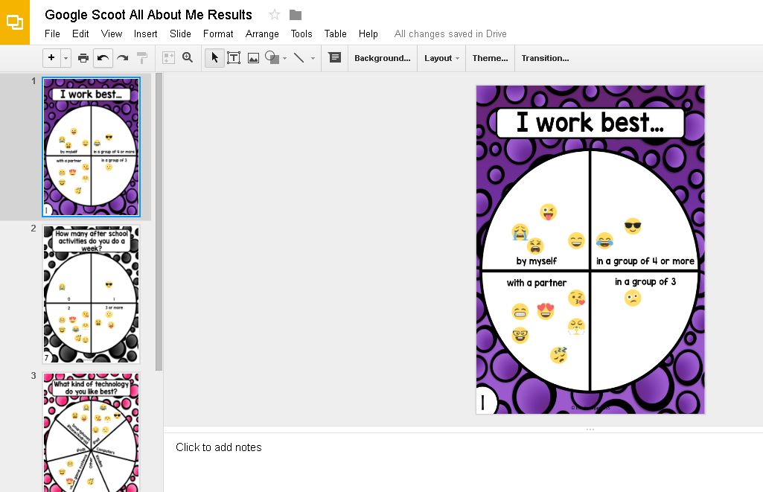The image size is (763, 492).
Task: Star the presentation title
Action: coord(275,14)
